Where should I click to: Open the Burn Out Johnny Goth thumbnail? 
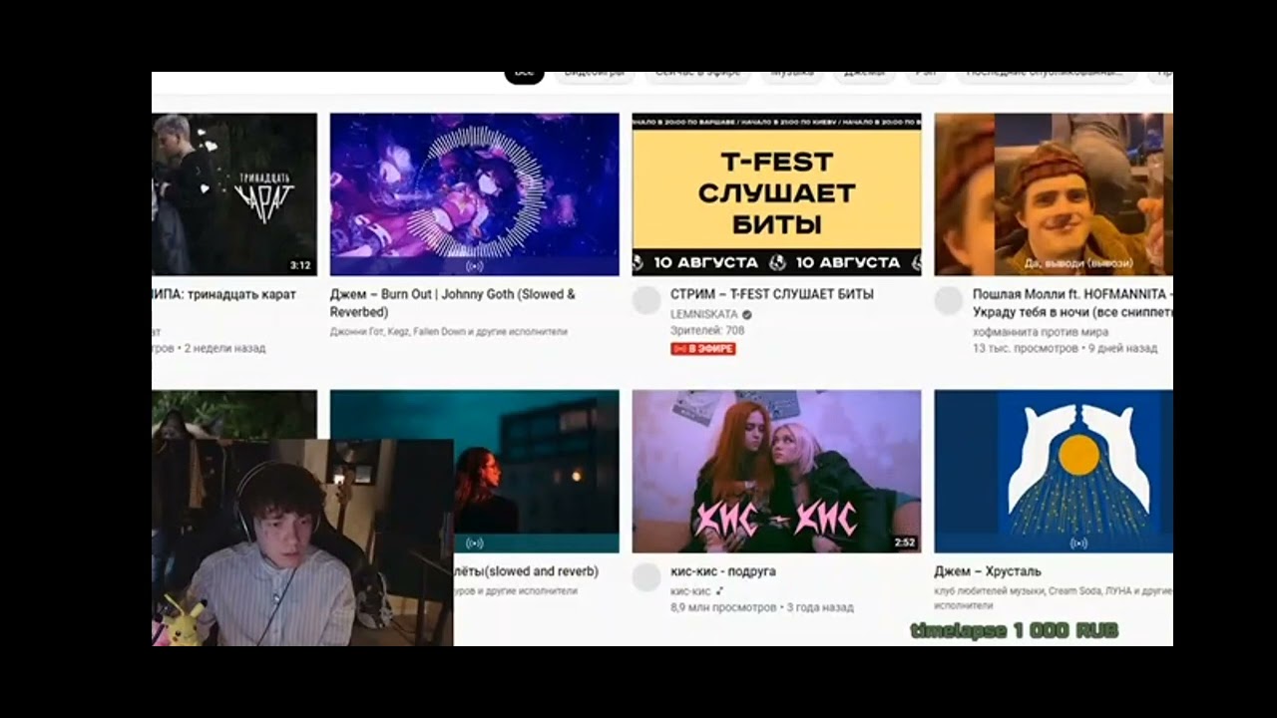pyautogui.click(x=474, y=194)
